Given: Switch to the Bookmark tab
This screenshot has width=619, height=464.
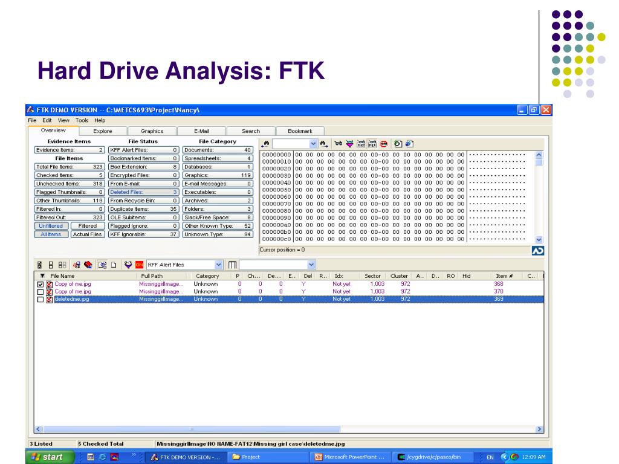Looking at the screenshot, I should (x=300, y=131).
